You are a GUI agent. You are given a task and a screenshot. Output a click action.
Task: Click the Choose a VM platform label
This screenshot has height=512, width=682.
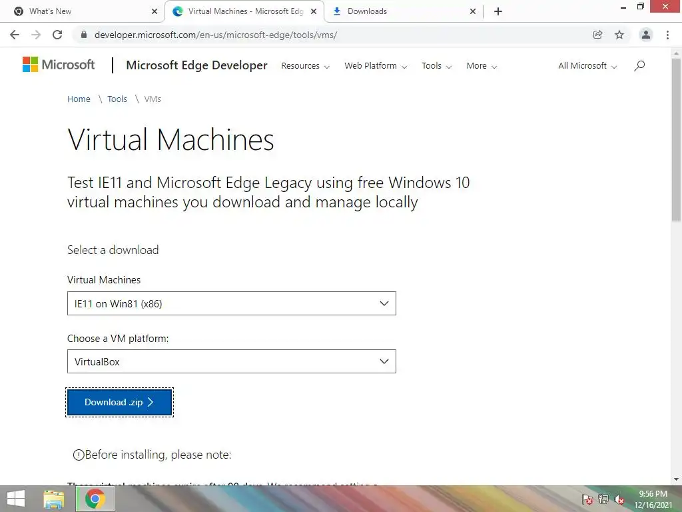click(118, 338)
